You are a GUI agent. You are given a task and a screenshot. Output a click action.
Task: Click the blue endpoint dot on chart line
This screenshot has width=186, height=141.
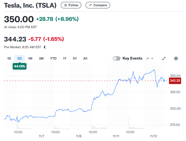[164, 81]
